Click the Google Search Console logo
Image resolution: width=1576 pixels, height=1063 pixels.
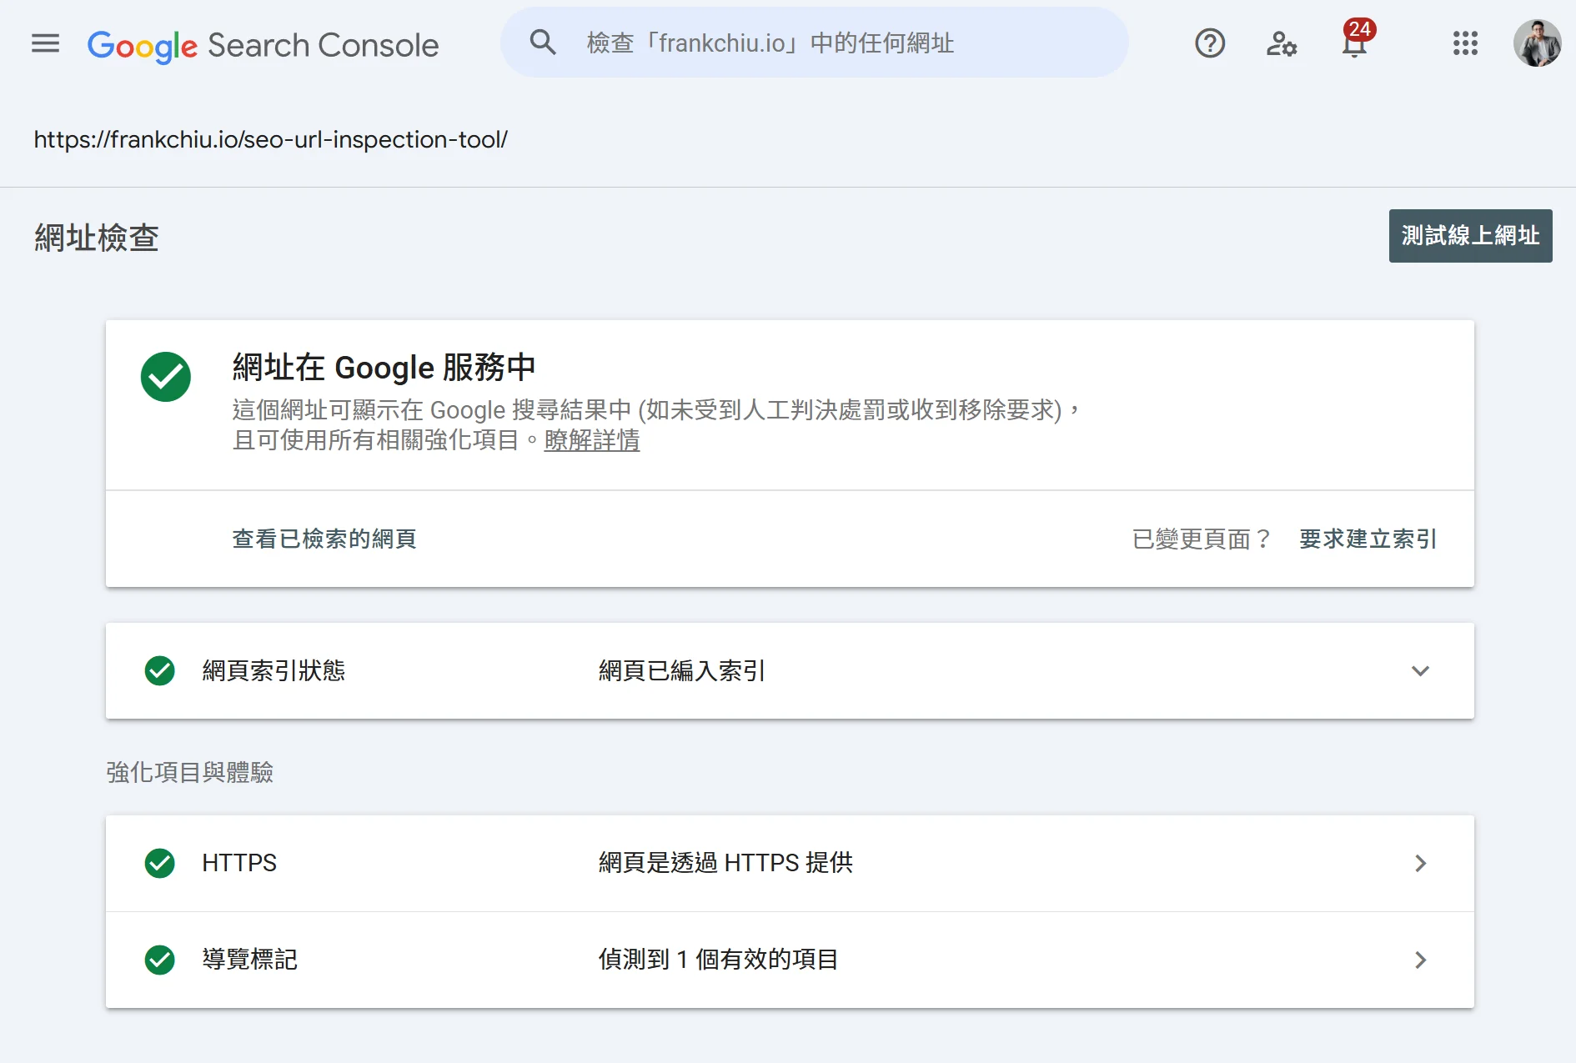click(263, 45)
